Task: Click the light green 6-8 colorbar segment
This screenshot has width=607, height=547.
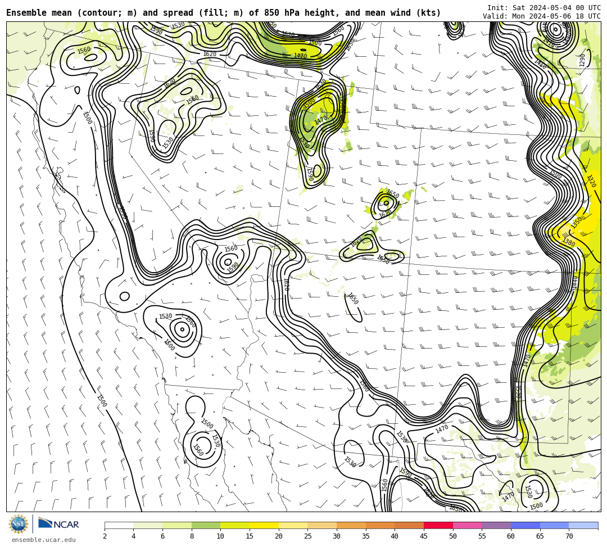Action: pos(177,525)
